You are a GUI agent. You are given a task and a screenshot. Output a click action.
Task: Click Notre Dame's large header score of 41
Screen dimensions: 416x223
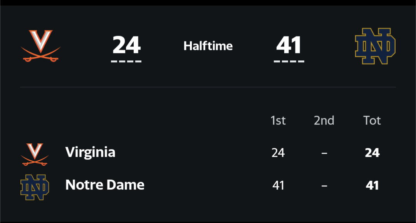pos(289,45)
